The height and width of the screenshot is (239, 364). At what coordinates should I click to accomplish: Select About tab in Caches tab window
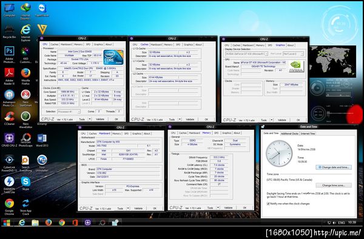(198, 44)
